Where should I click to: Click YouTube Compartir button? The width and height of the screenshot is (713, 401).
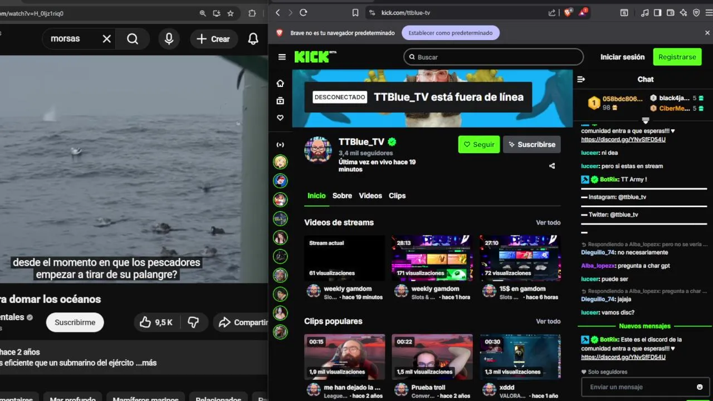241,322
